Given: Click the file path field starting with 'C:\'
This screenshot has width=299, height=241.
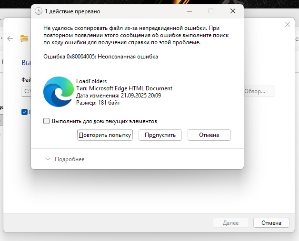Looking at the screenshot, I should (x=27, y=91).
